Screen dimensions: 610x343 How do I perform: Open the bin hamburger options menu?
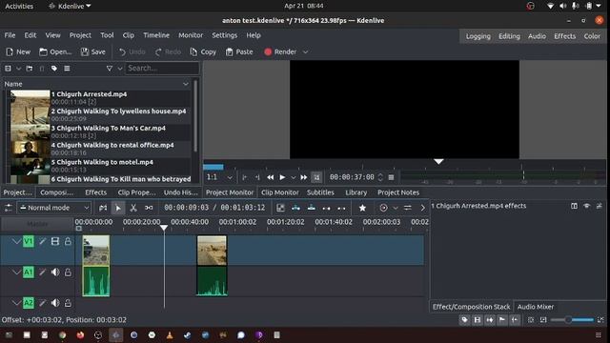67,69
